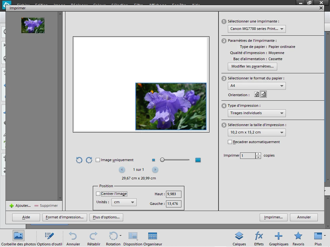
Task: Open Unités cm dropdown
Action: (124, 202)
